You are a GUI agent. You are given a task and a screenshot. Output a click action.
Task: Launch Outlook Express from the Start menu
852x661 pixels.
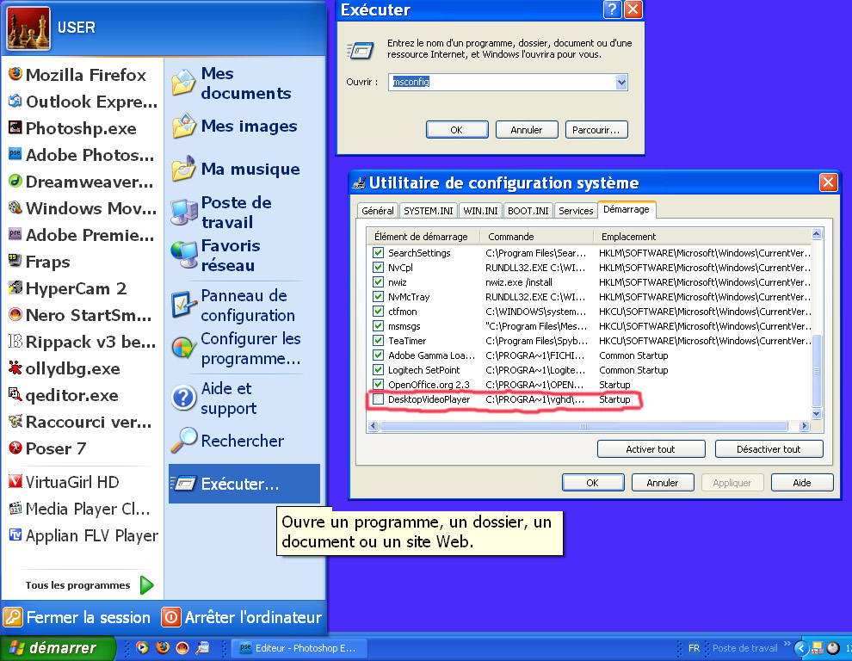pos(83,101)
